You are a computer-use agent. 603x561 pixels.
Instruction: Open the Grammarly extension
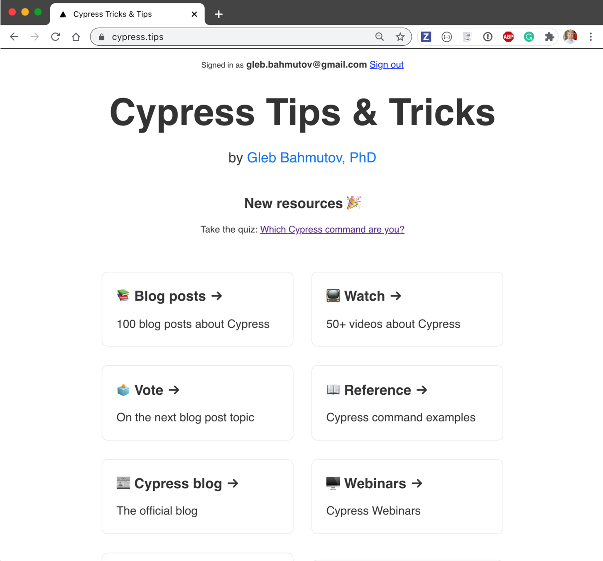[529, 37]
